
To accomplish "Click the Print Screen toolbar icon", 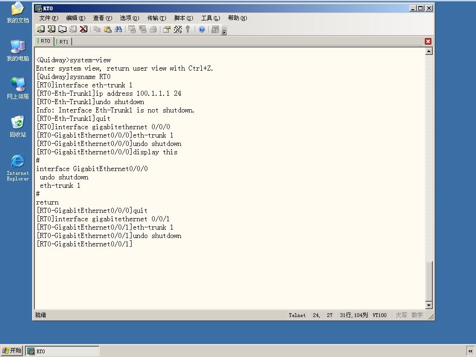I will click(x=132, y=29).
